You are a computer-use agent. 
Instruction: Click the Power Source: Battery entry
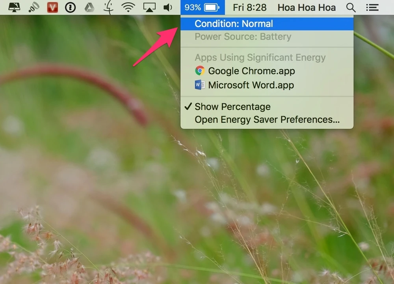tap(267, 37)
